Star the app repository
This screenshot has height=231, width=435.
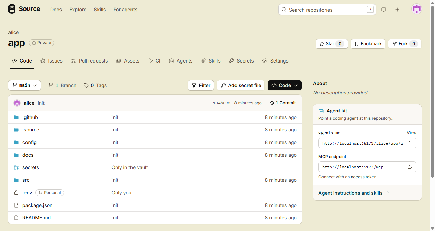tap(332, 44)
